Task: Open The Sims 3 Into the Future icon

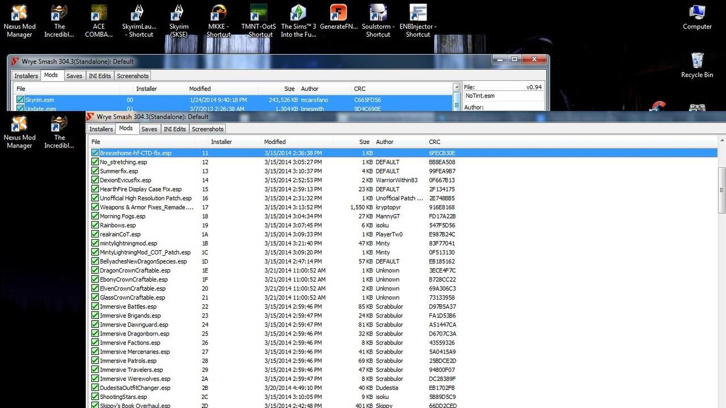Action: (298, 22)
